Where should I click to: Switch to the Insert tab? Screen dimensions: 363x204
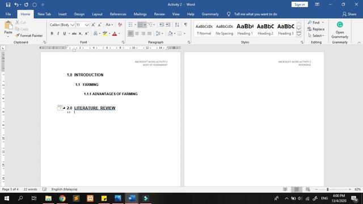point(62,14)
